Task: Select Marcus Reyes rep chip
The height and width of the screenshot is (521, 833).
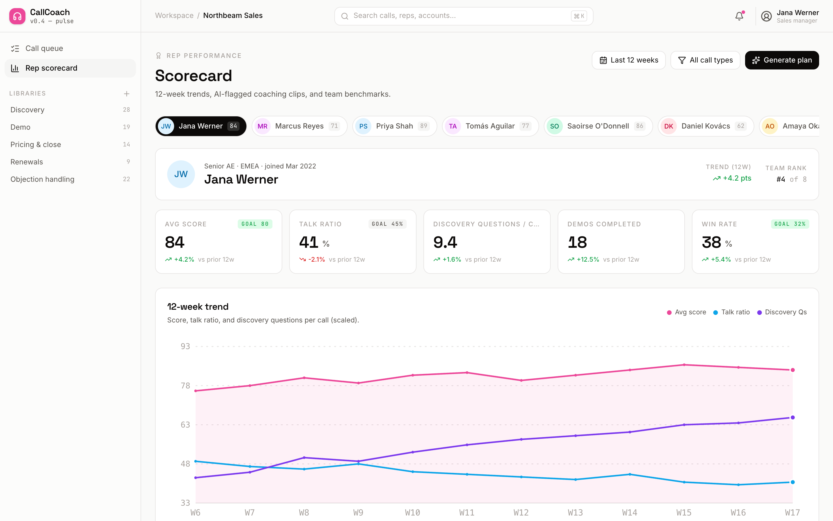Action: click(x=299, y=126)
